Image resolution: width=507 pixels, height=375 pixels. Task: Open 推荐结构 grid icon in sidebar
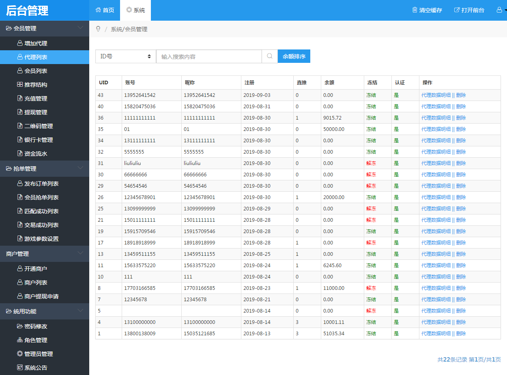click(19, 85)
